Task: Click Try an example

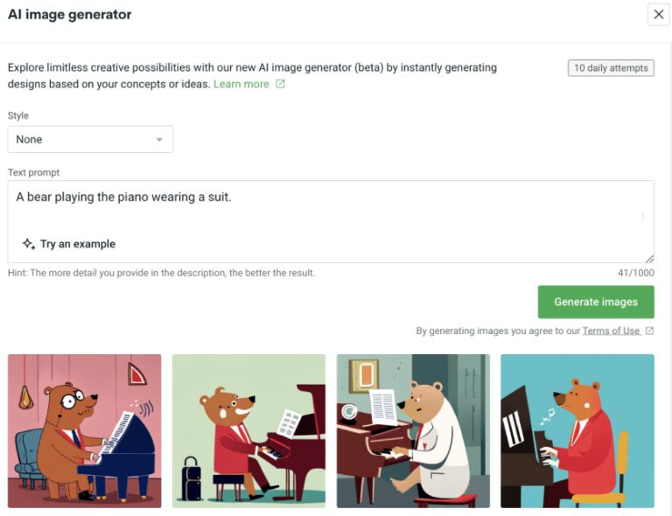Action: [78, 244]
